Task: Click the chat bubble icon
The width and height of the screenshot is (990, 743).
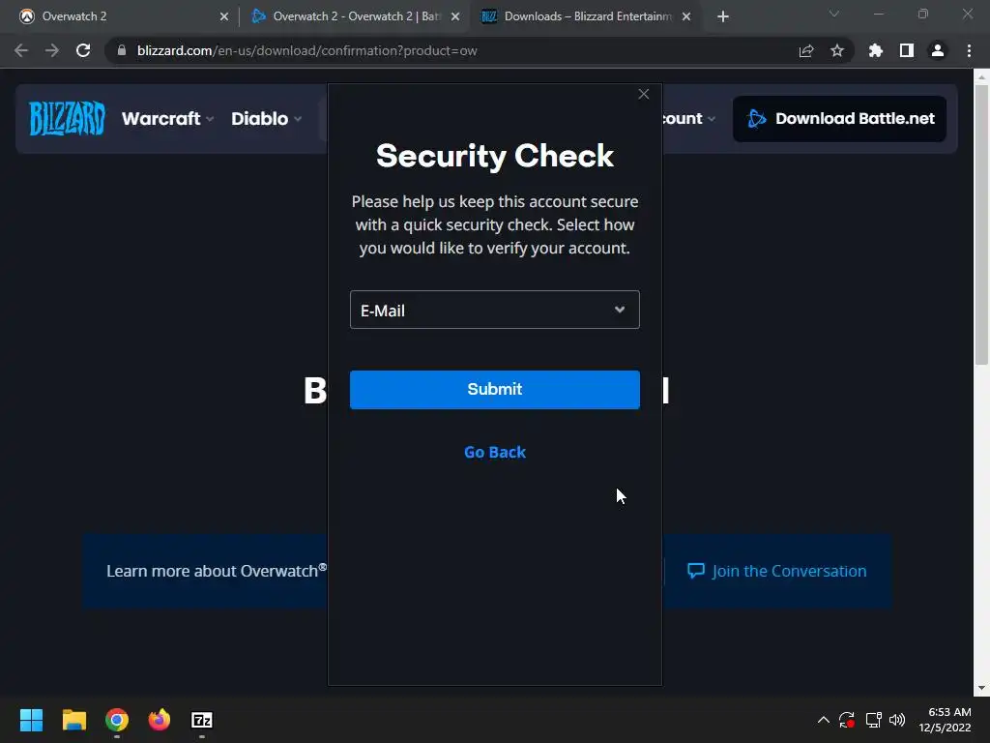Action: (696, 571)
